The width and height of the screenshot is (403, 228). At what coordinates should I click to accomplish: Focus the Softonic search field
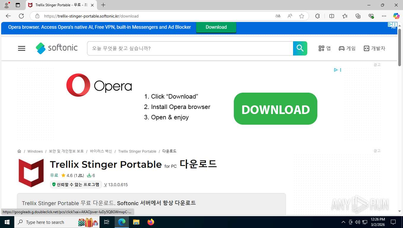[190, 48]
